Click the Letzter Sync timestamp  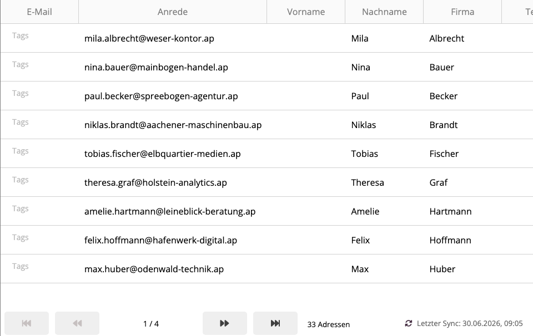point(470,323)
